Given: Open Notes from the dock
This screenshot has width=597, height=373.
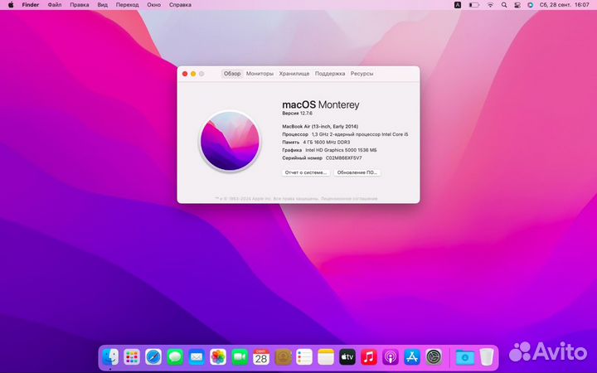Looking at the screenshot, I should click(x=326, y=357).
